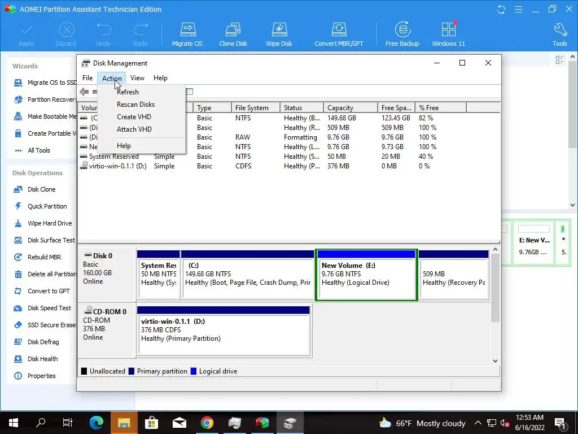Screen dimensions: 578x434
Task: Open Microsoft Edge from taskbar
Action: [x=97, y=423]
